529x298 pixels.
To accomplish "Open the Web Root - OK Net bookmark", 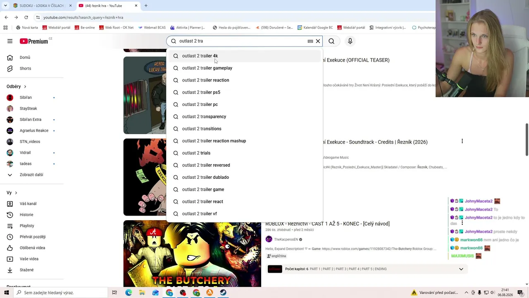I will click(x=116, y=28).
